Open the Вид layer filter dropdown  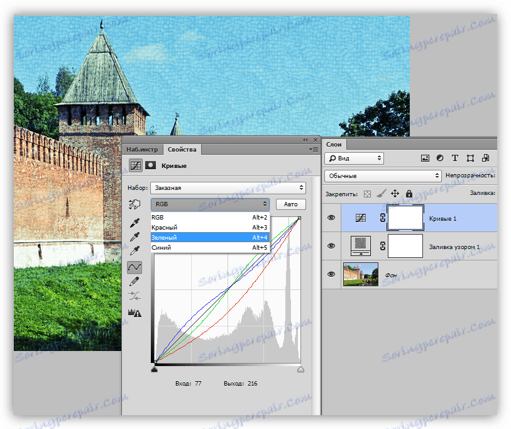[x=354, y=159]
